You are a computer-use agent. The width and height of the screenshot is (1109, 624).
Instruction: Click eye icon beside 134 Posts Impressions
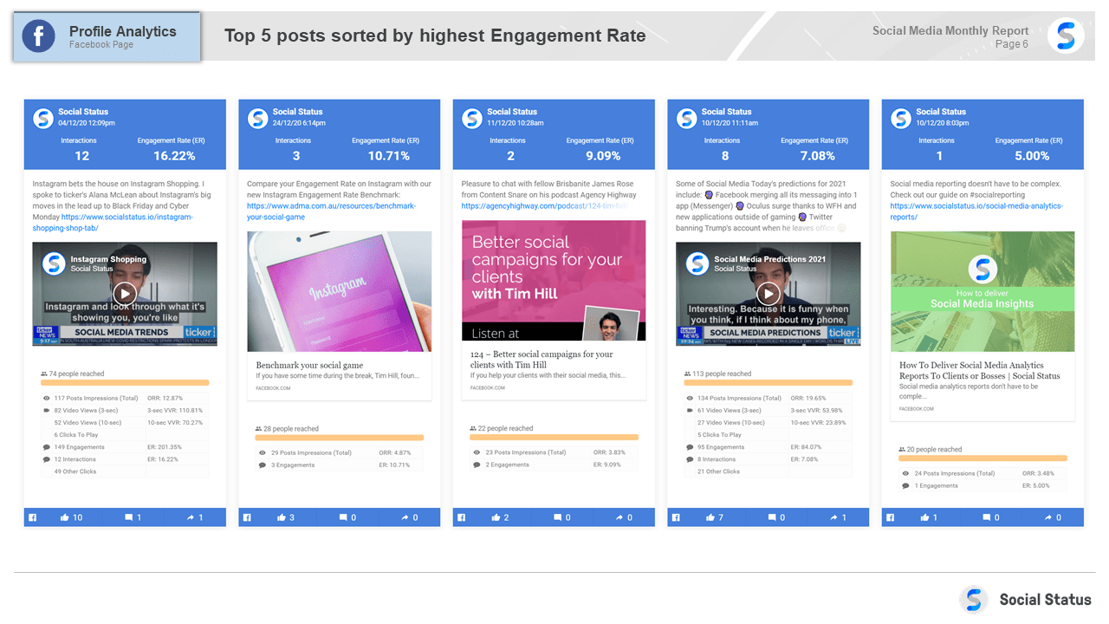tap(690, 399)
